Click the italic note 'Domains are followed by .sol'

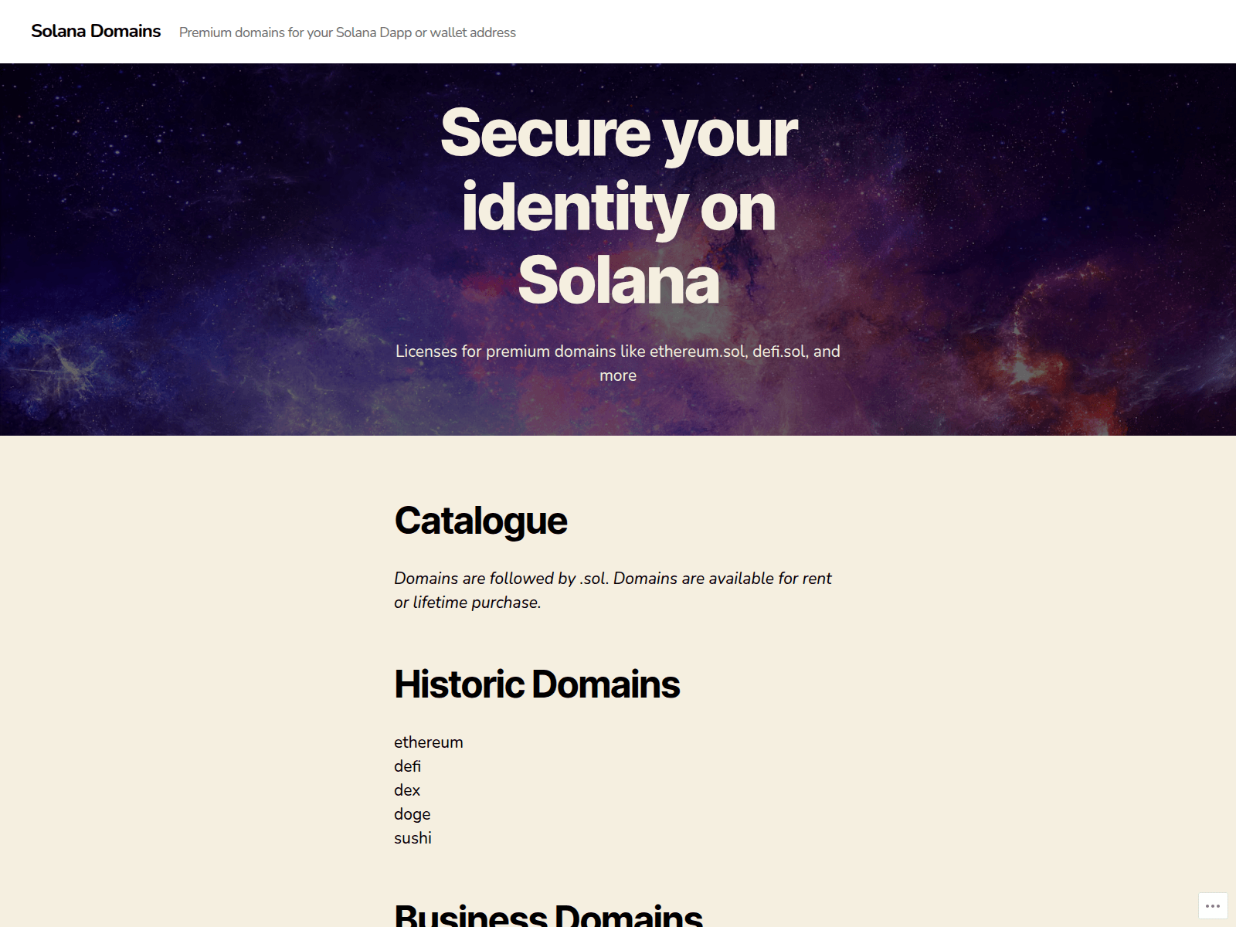coord(613,590)
